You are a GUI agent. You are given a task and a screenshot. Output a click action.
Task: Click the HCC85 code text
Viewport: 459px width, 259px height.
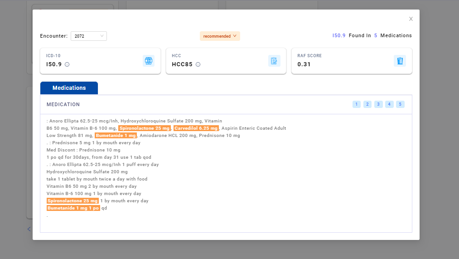coord(182,64)
